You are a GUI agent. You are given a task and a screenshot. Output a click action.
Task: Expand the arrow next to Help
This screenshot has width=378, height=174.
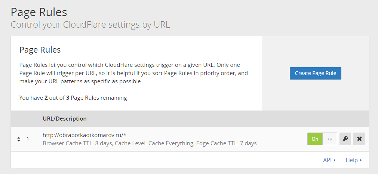(x=361, y=160)
